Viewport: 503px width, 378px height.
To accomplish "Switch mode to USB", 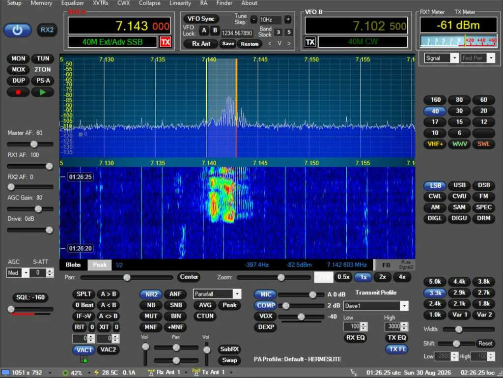I will [459, 185].
